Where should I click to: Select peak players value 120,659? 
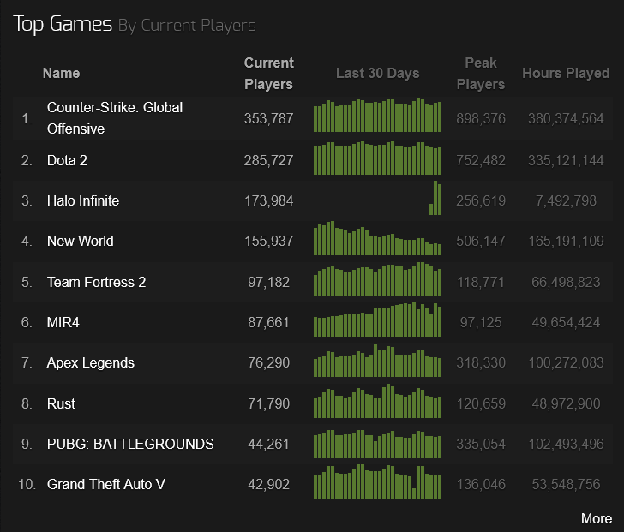481,404
